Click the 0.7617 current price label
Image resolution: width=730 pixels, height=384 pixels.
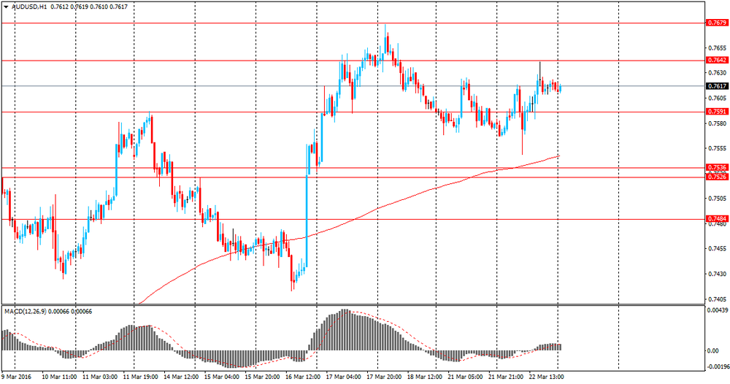click(718, 86)
